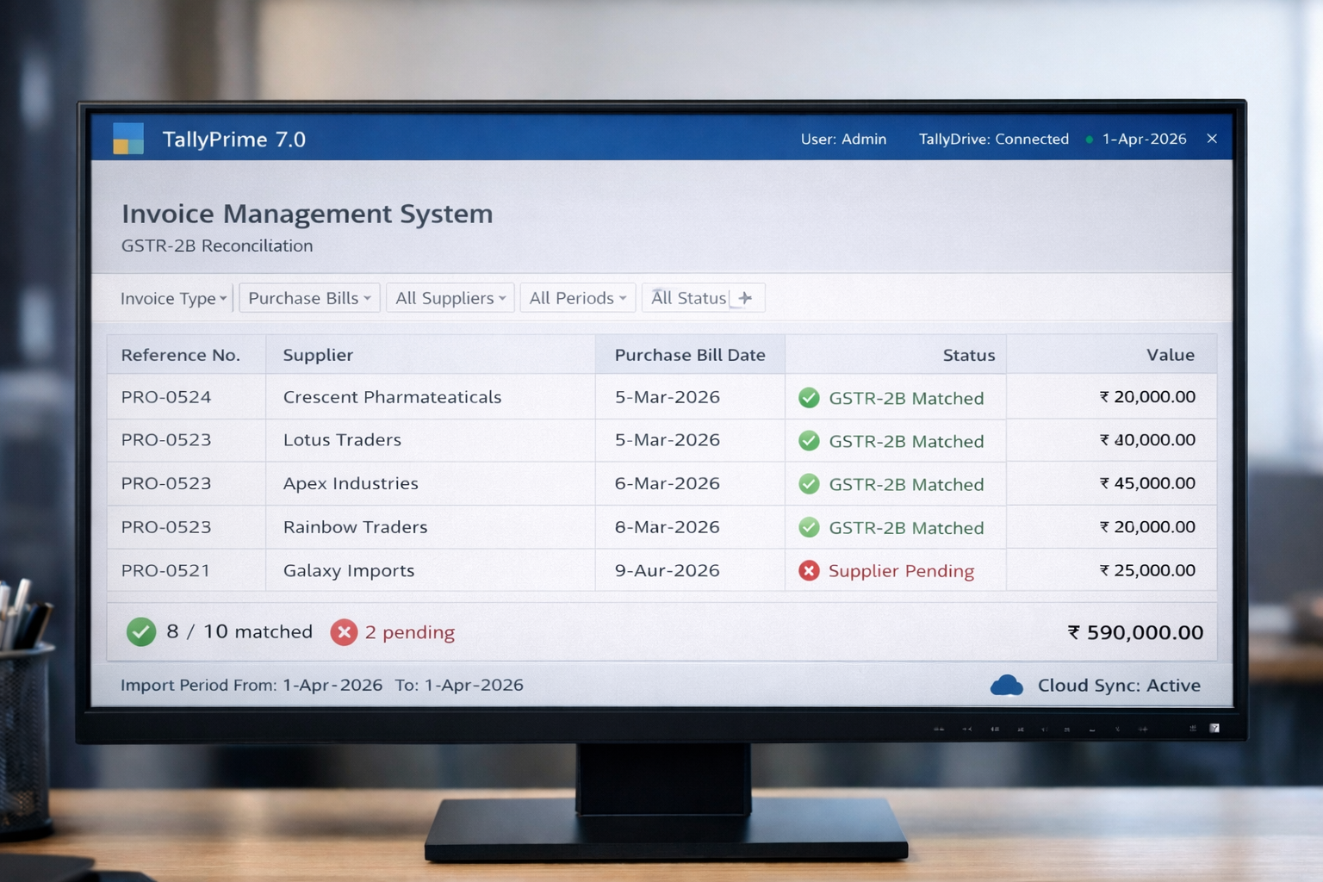This screenshot has width=1323, height=882.
Task: Click the TallyPrime logo icon
Action: [x=129, y=138]
